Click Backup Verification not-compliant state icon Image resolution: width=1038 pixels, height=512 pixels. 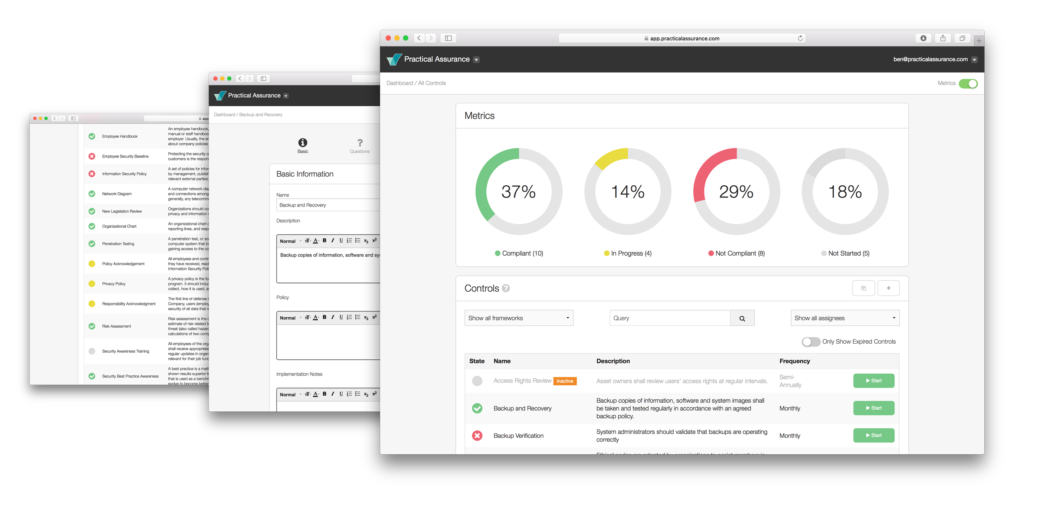pos(477,436)
